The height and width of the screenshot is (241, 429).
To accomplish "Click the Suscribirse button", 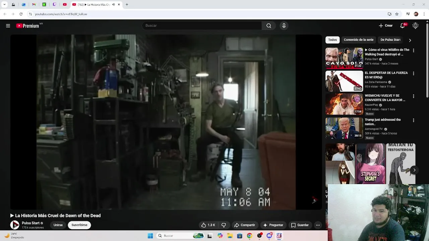I will click(79, 225).
